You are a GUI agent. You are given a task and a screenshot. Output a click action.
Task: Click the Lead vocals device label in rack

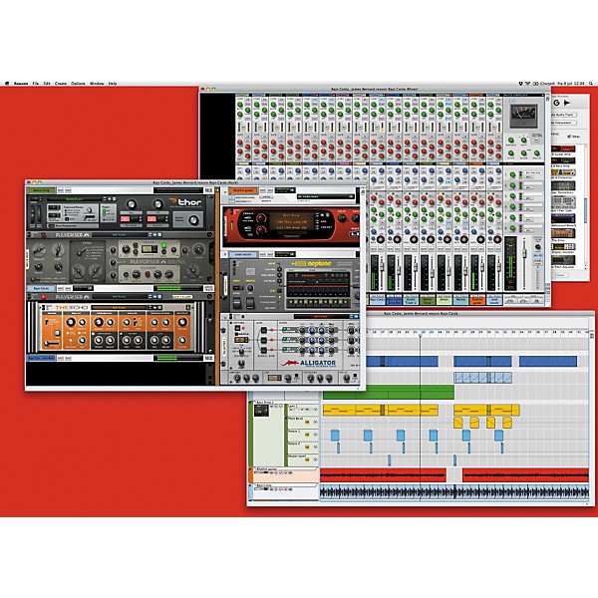pyautogui.click(x=243, y=254)
